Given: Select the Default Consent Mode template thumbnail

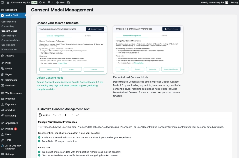Looking at the screenshot, I should click(x=72, y=50).
